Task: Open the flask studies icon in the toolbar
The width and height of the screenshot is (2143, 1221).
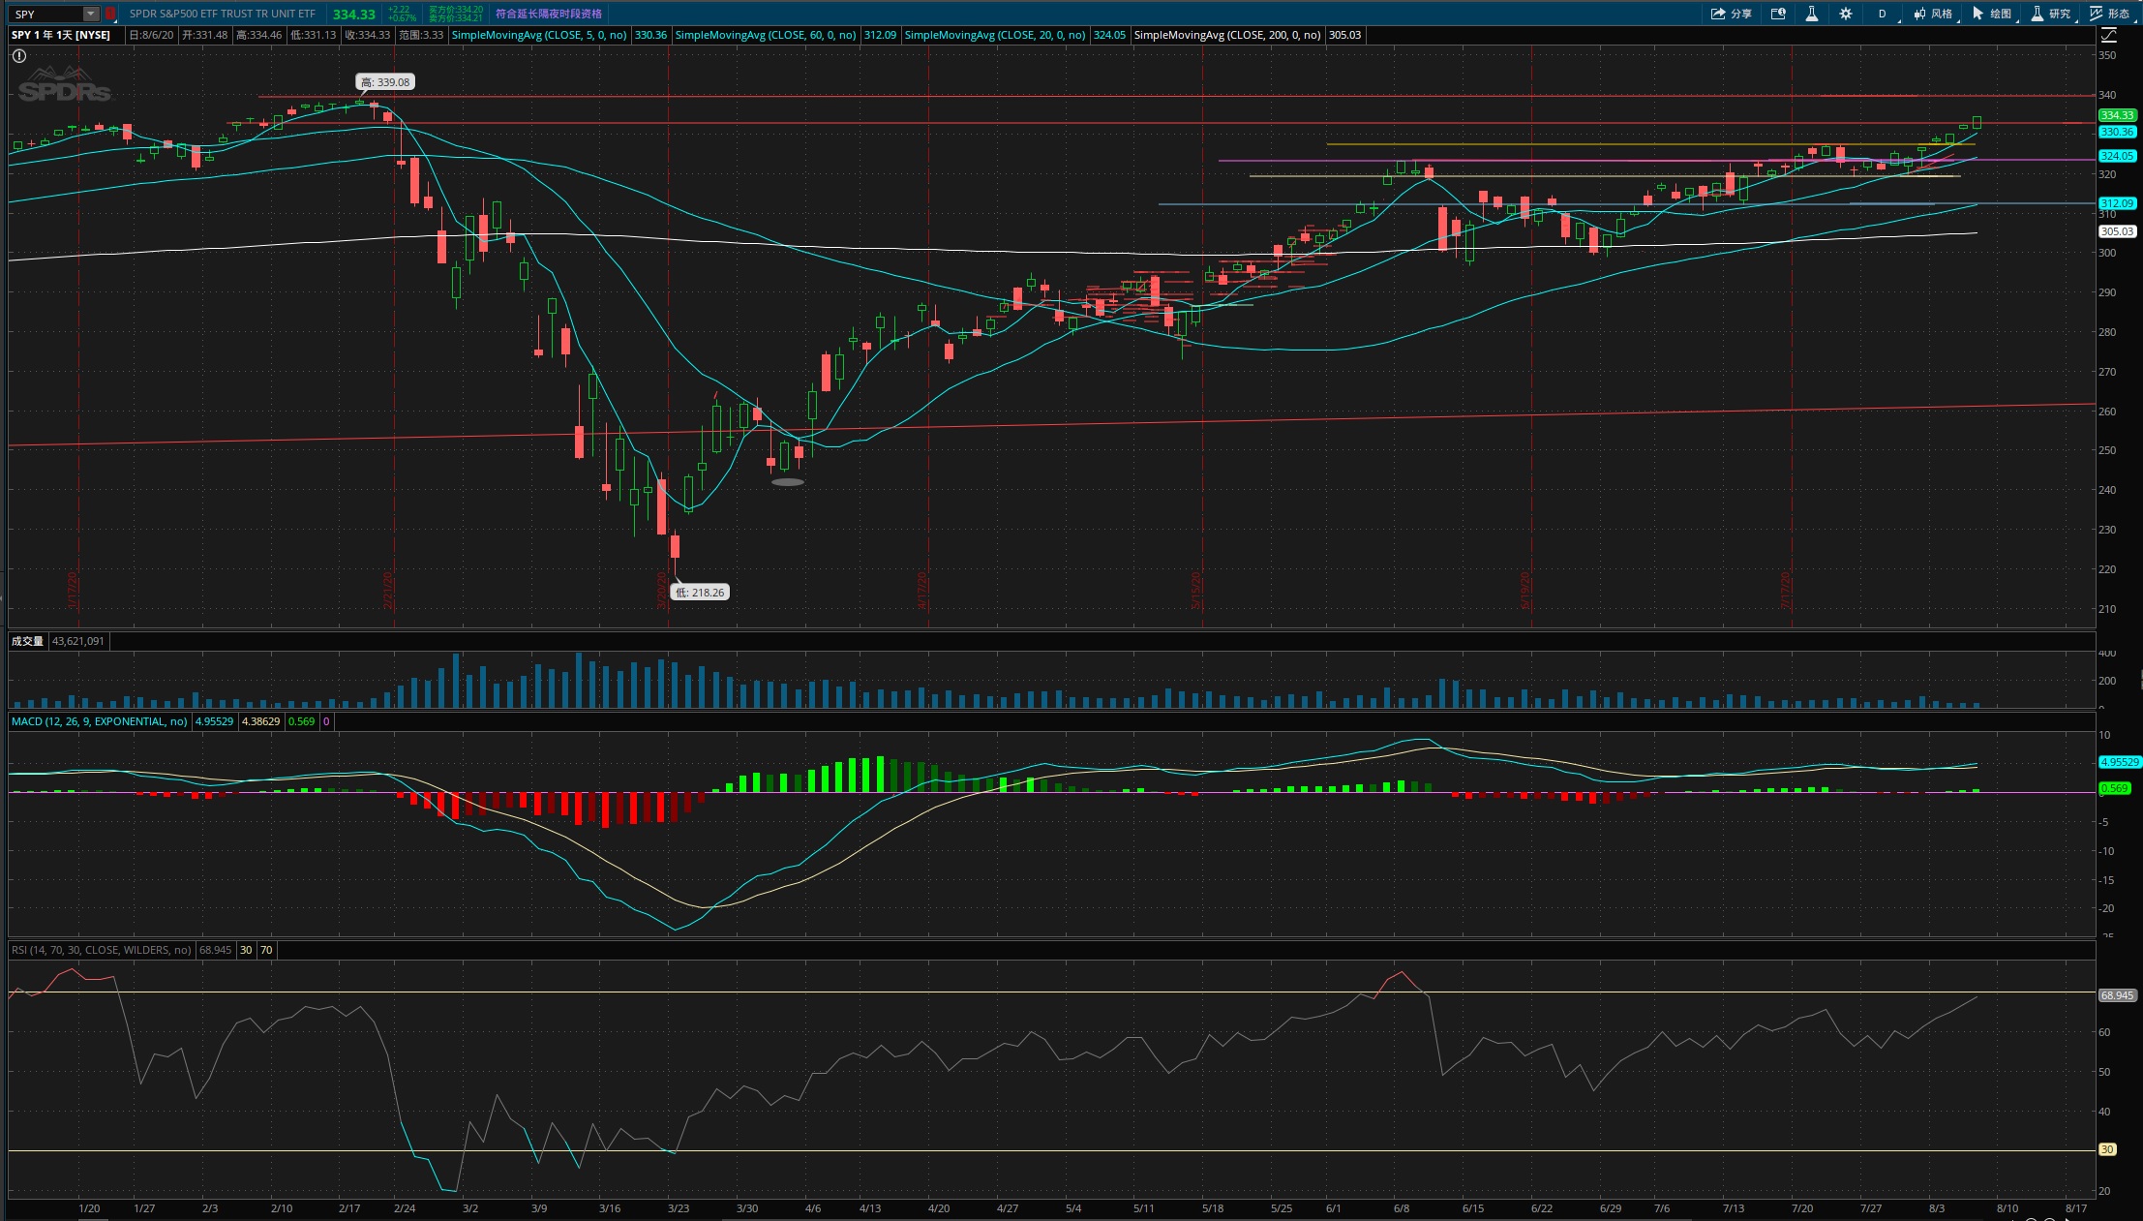Action: [x=1811, y=14]
